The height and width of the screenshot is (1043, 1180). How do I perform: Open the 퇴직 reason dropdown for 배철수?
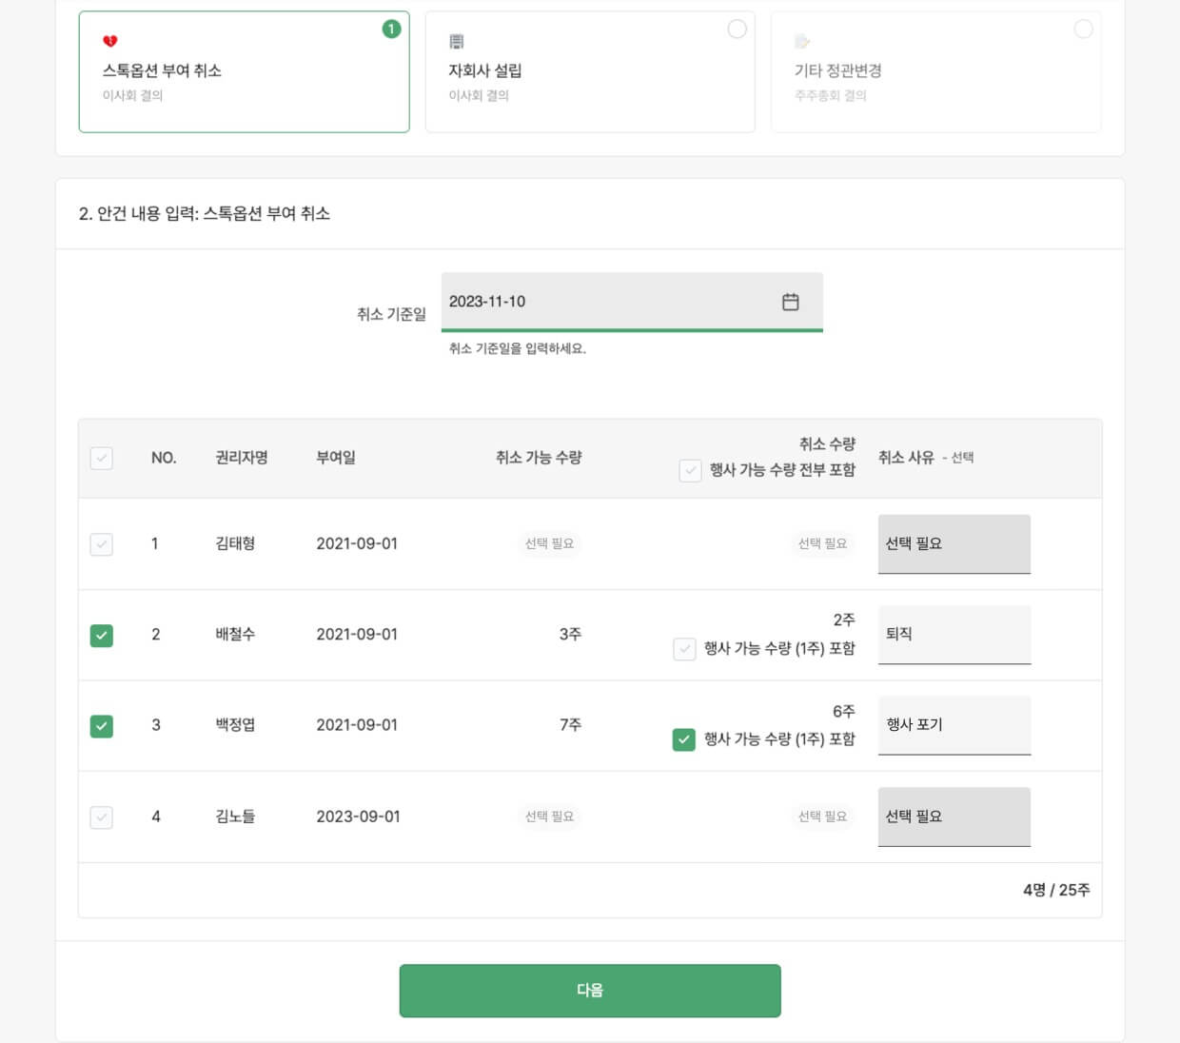954,635
